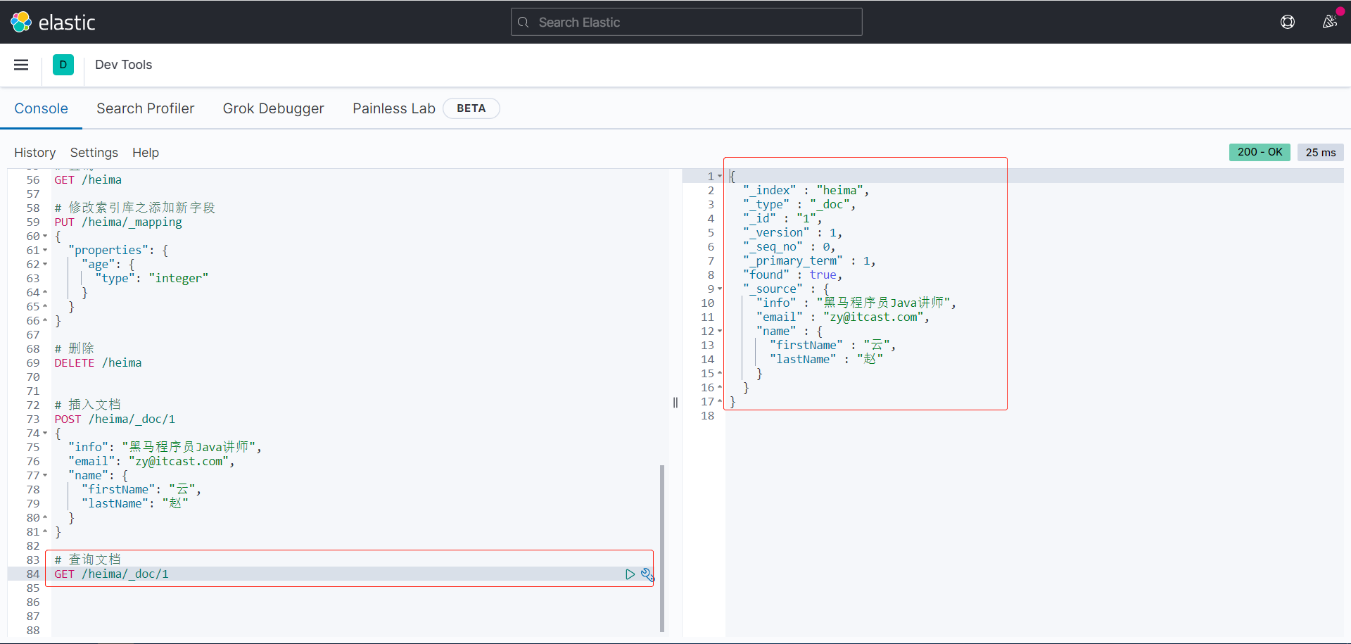This screenshot has height=644, width=1351.
Task: Click the "found" : true response line
Action: click(792, 275)
